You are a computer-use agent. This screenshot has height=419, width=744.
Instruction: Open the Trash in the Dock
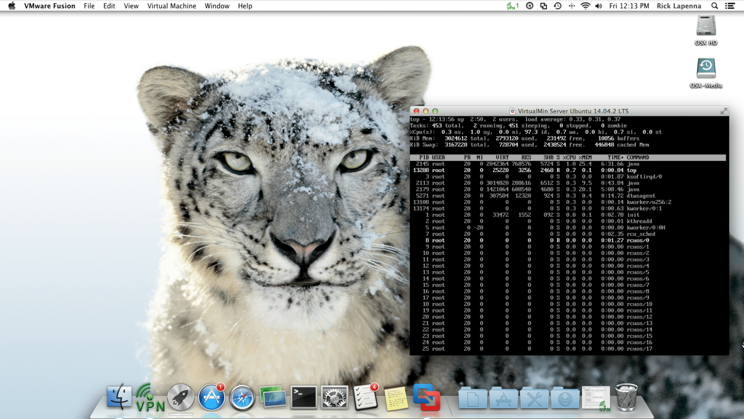(x=627, y=397)
